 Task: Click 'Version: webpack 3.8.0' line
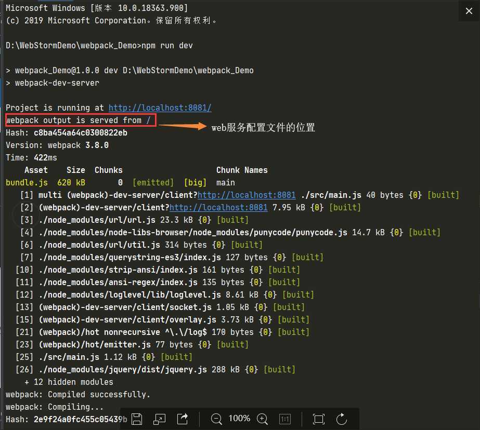[57, 145]
